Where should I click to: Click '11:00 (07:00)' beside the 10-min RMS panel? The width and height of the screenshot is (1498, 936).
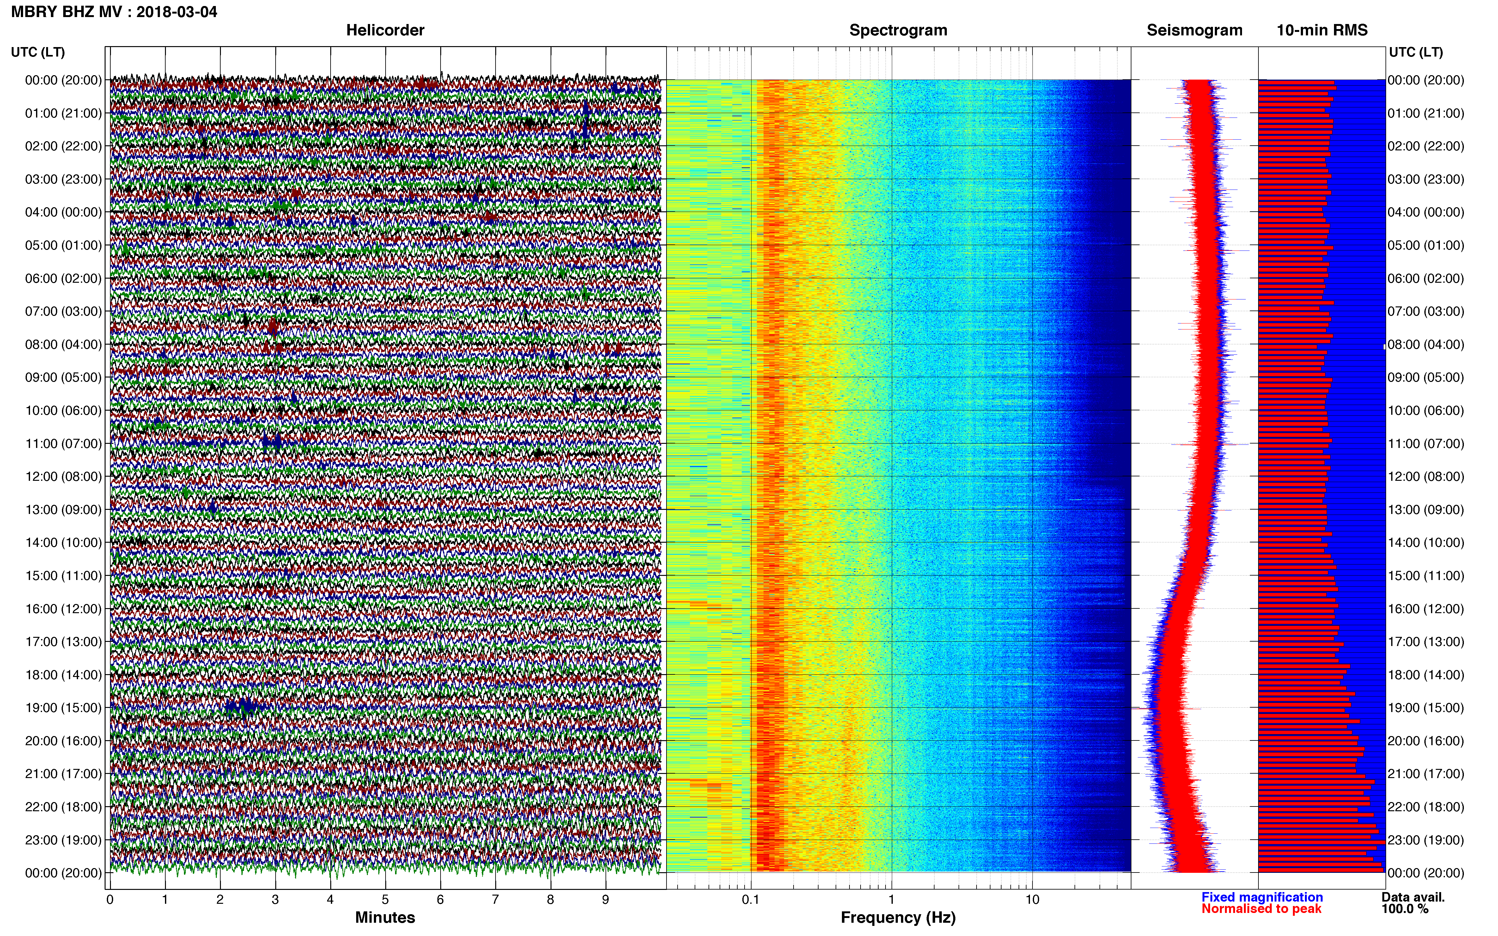pyautogui.click(x=1426, y=444)
